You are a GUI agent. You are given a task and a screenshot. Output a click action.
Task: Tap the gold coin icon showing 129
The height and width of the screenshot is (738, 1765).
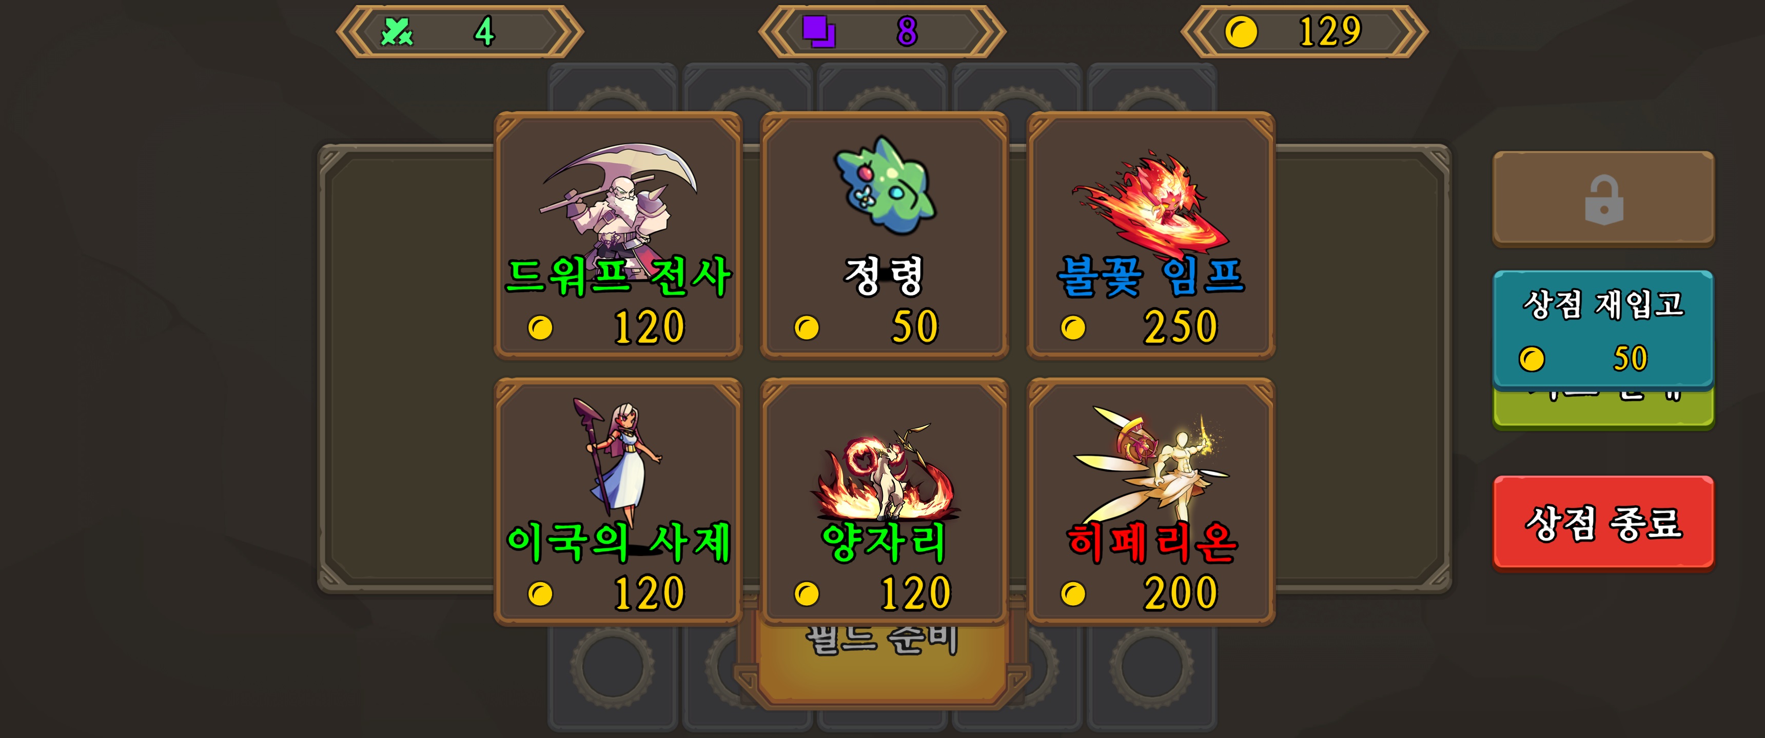point(1241,31)
